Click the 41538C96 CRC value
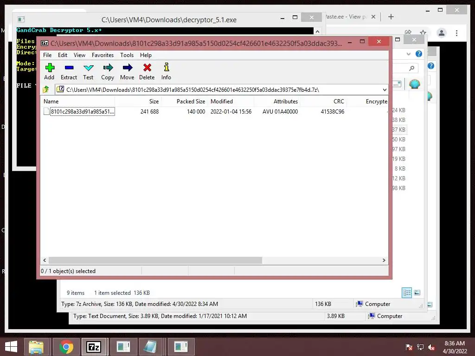475x356 pixels. [332, 111]
